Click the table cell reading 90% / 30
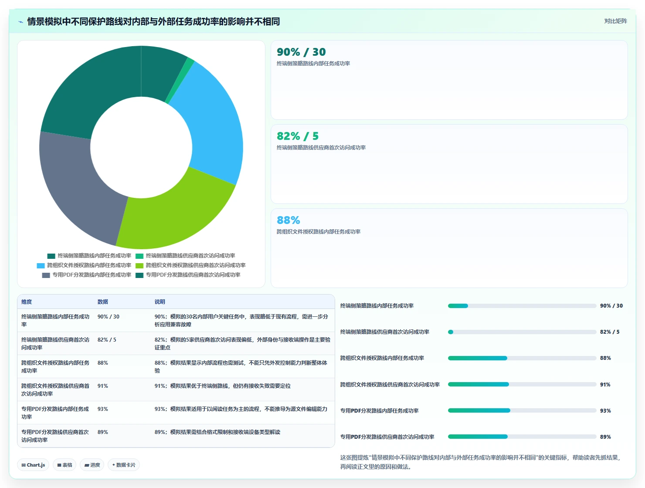 tap(109, 317)
